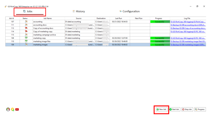The image size is (211, 117).
Task: Click Job Id cell 115
Action: (x=13, y=35)
